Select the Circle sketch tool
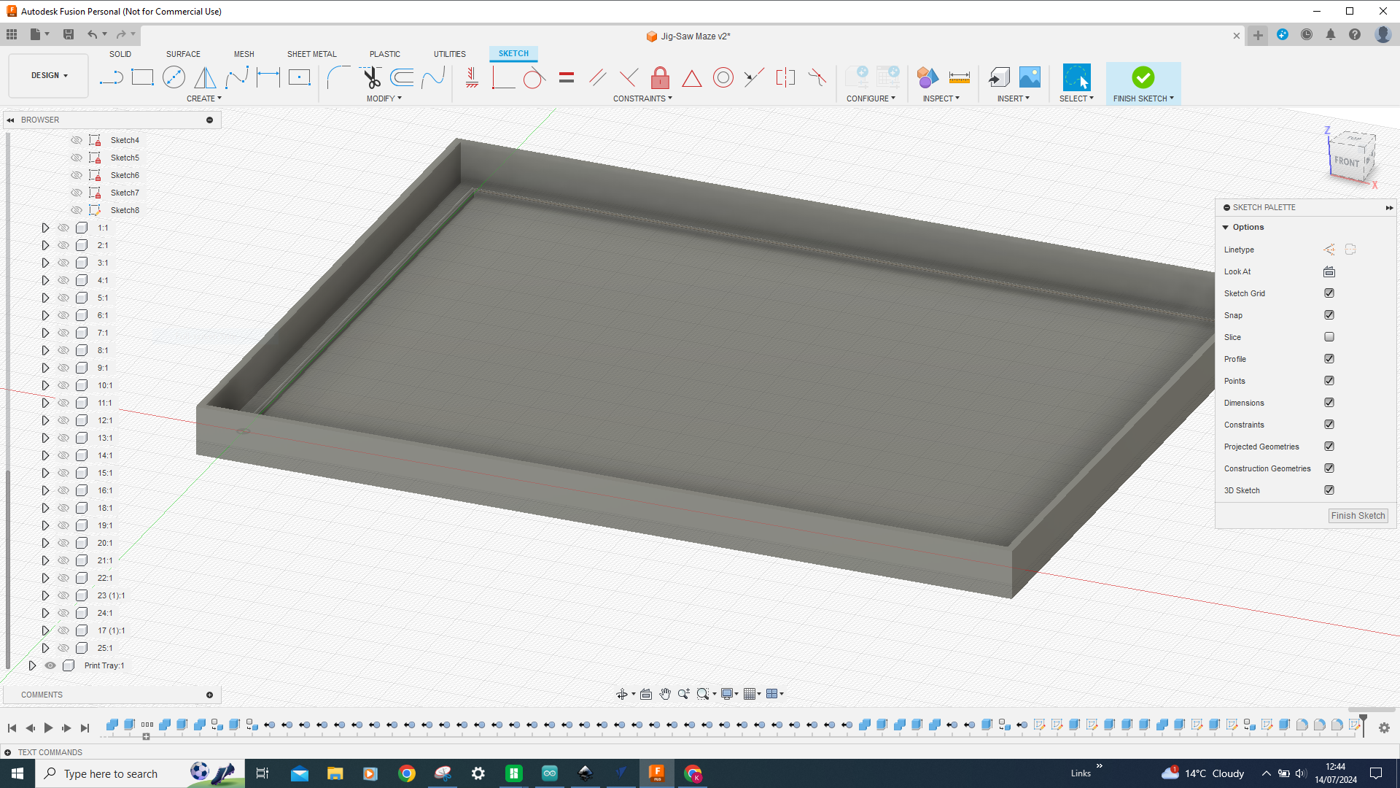 click(x=174, y=77)
